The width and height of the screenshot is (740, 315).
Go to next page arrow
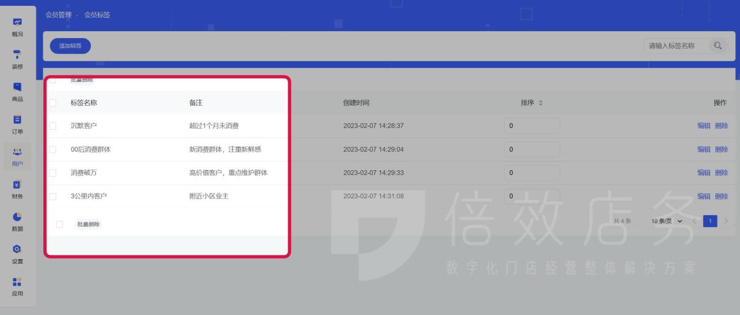pos(726,221)
